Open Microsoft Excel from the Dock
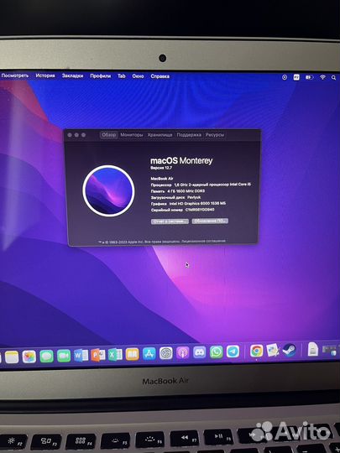 point(115,354)
